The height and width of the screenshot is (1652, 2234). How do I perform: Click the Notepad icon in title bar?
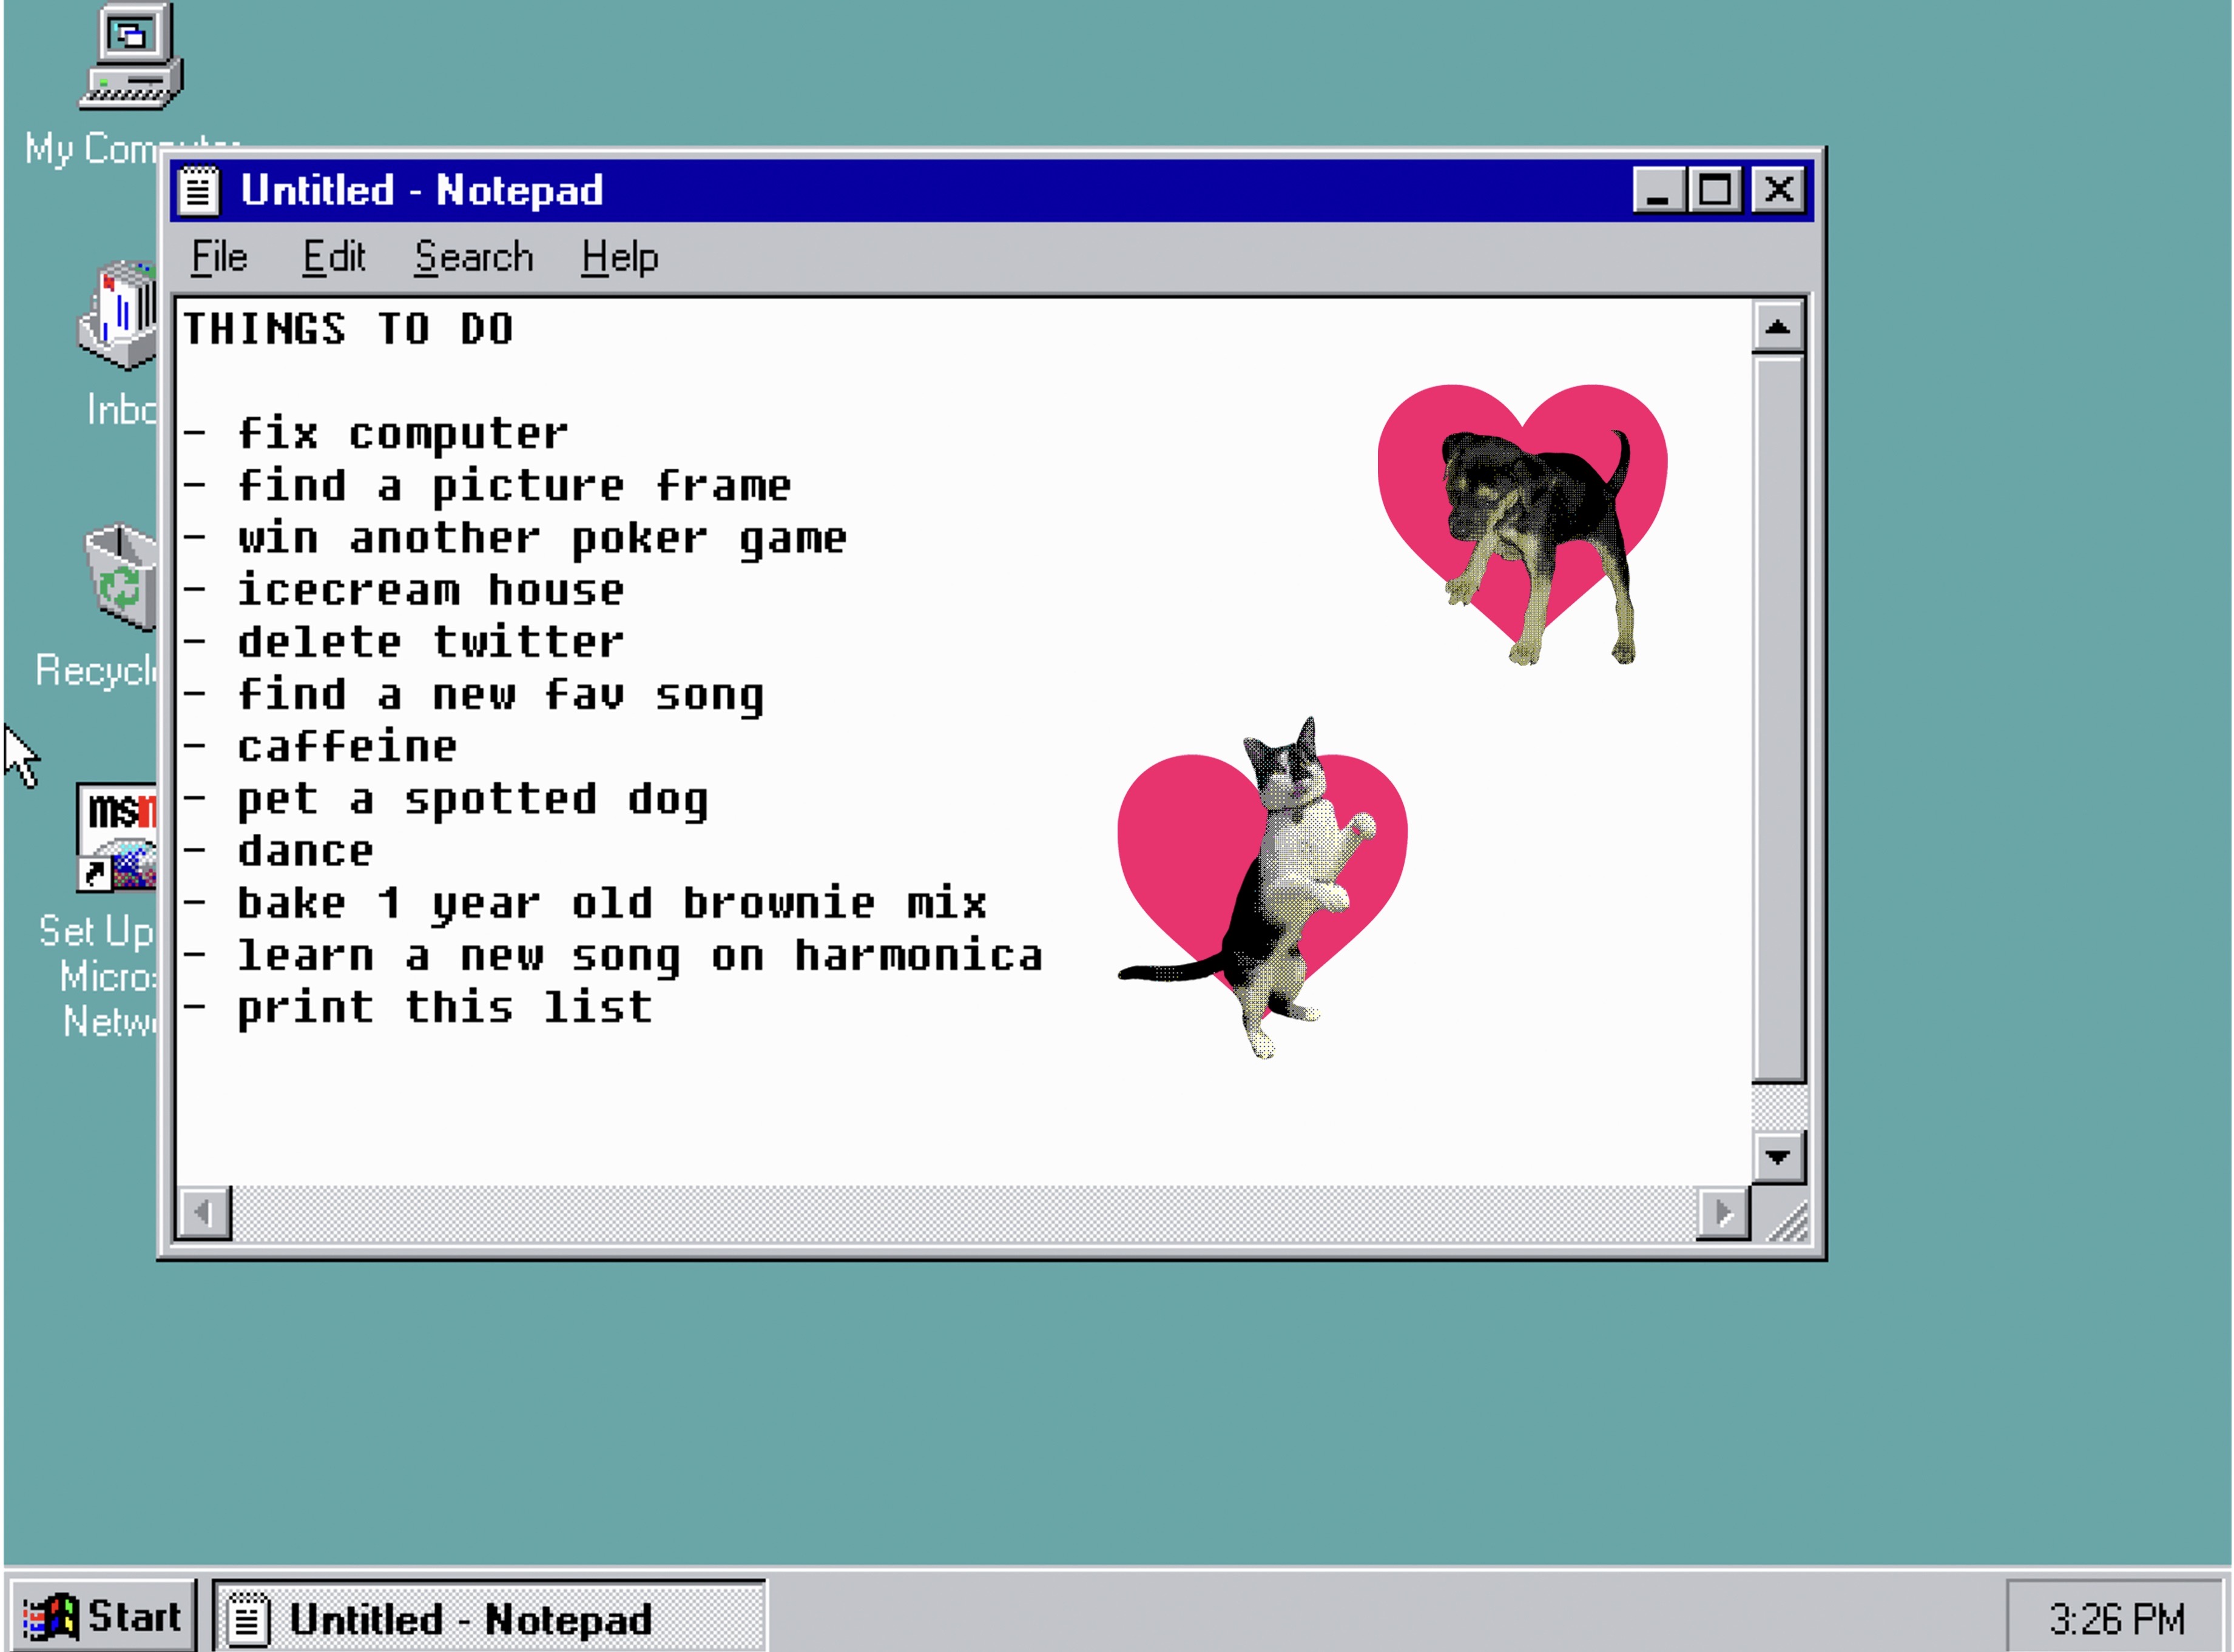click(198, 190)
